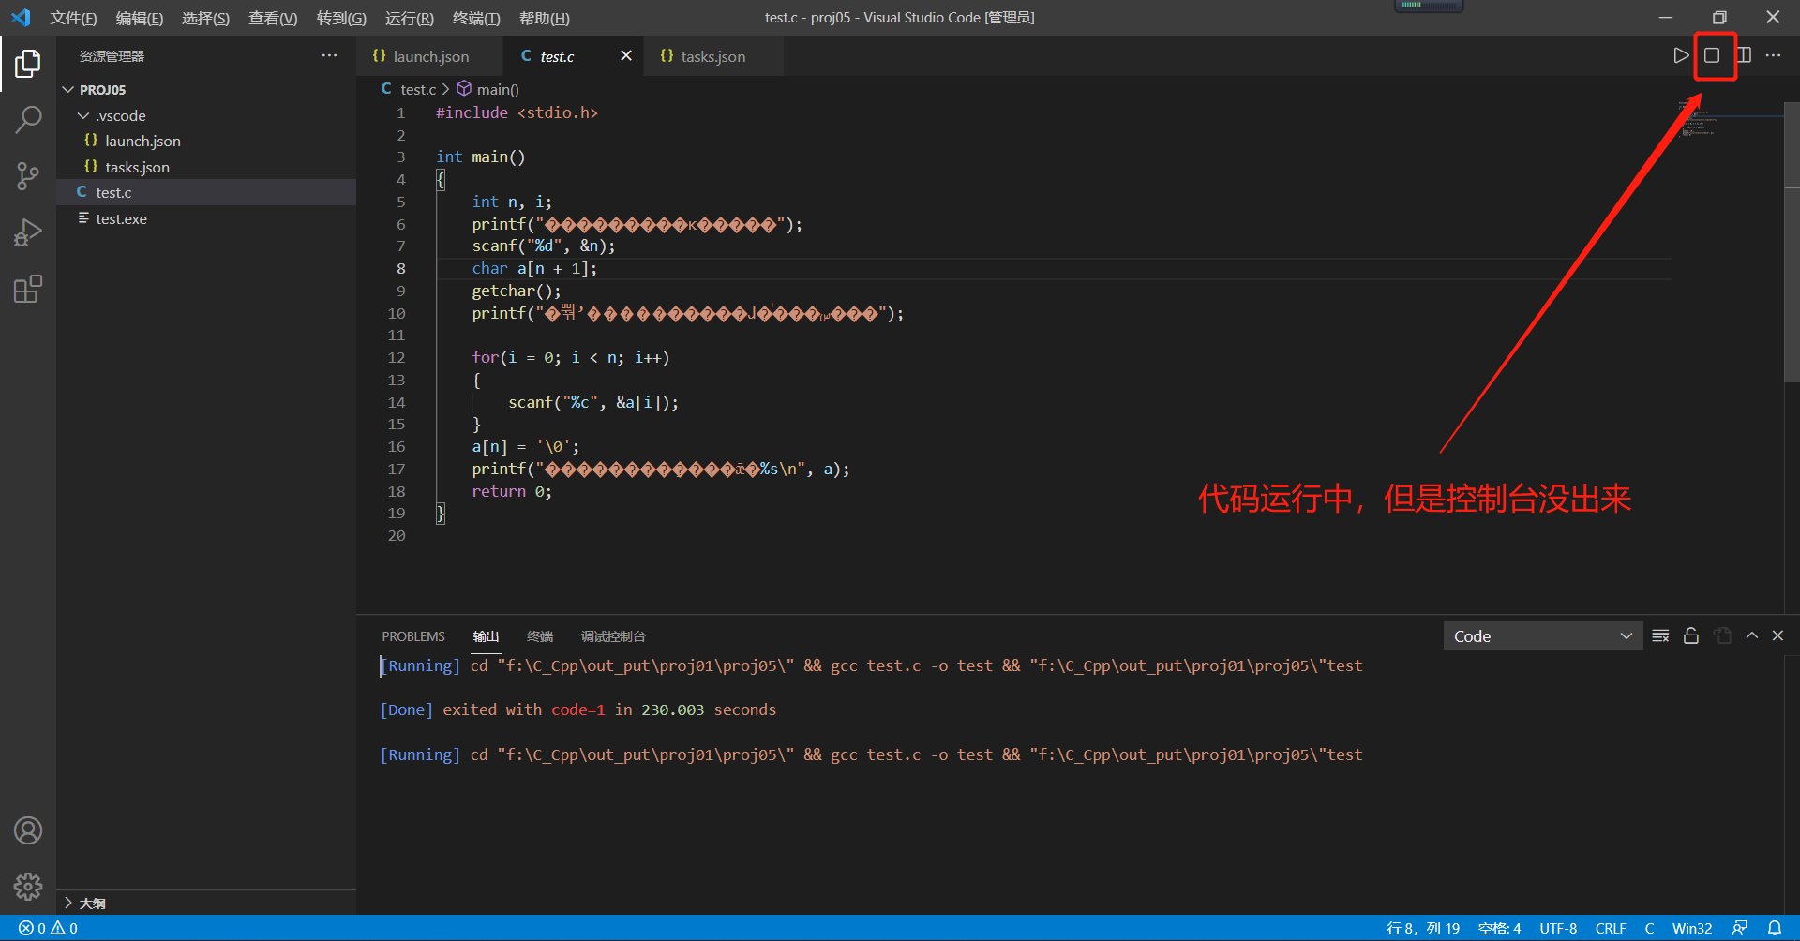Click the Run Code play button

(1681, 55)
